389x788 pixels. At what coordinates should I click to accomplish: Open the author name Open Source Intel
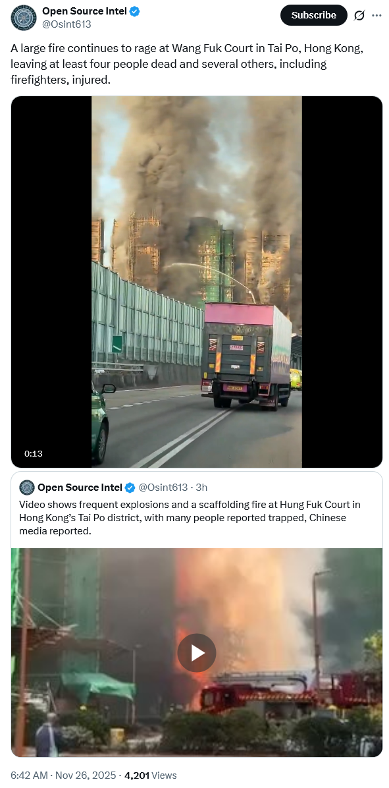[84, 11]
